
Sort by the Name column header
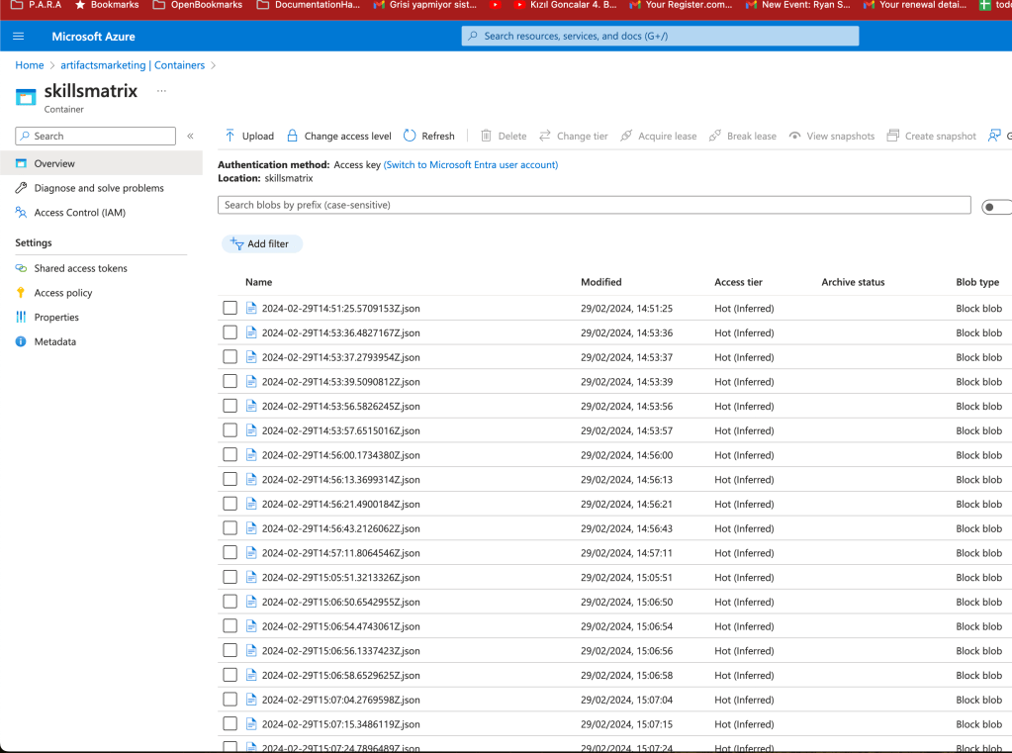coord(259,282)
